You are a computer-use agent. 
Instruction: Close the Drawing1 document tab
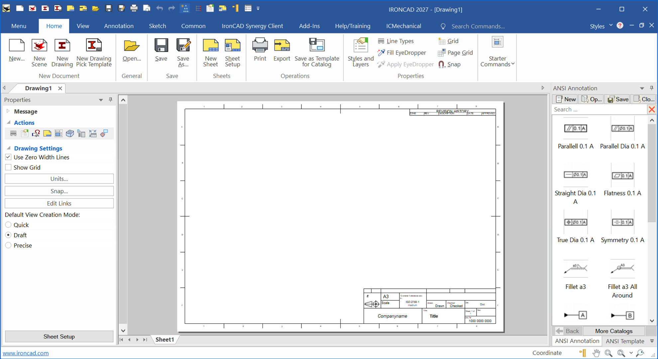tap(60, 88)
